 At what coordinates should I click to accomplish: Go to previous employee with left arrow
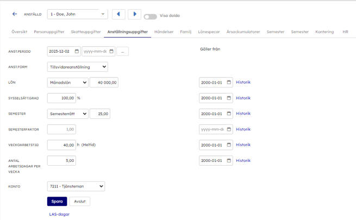(118, 14)
